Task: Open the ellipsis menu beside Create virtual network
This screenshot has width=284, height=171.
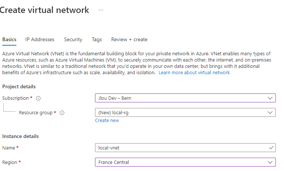Action: pos(101,10)
